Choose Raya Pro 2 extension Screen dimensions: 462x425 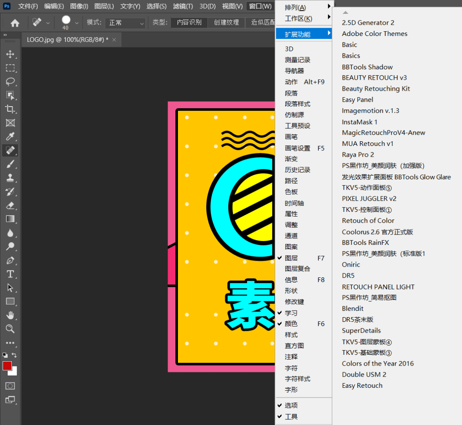[x=358, y=155]
